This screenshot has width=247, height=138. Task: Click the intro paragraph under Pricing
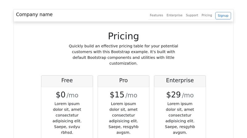(124, 55)
